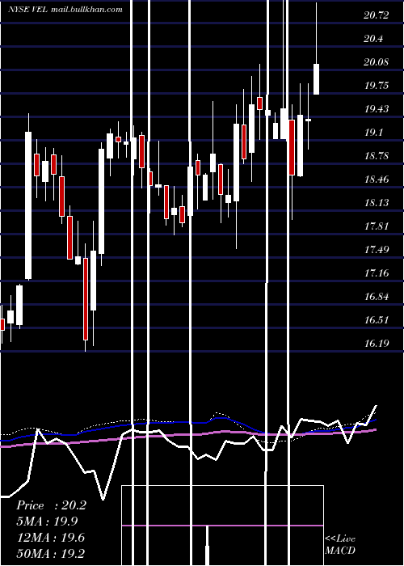Click the 16.84 price axis label
This screenshot has width=404, height=566.
coord(377,297)
